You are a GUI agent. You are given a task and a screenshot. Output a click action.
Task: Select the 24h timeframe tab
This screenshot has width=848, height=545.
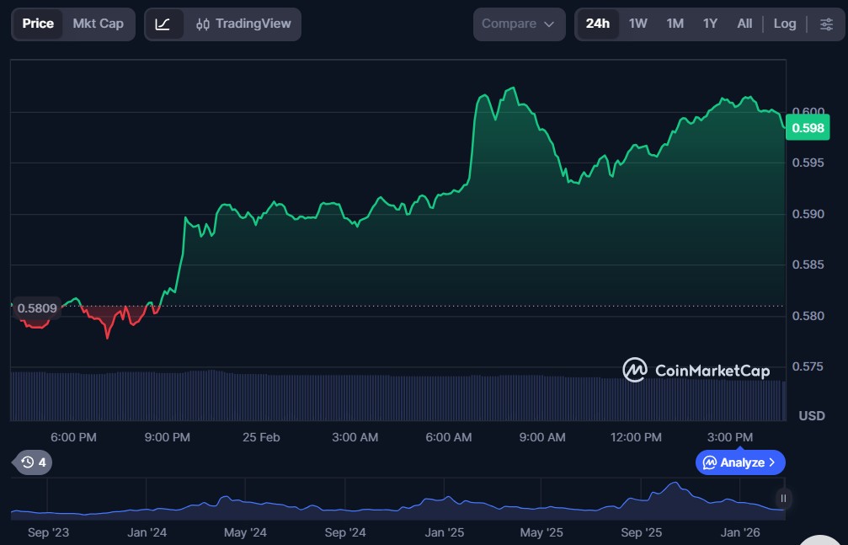(x=597, y=24)
